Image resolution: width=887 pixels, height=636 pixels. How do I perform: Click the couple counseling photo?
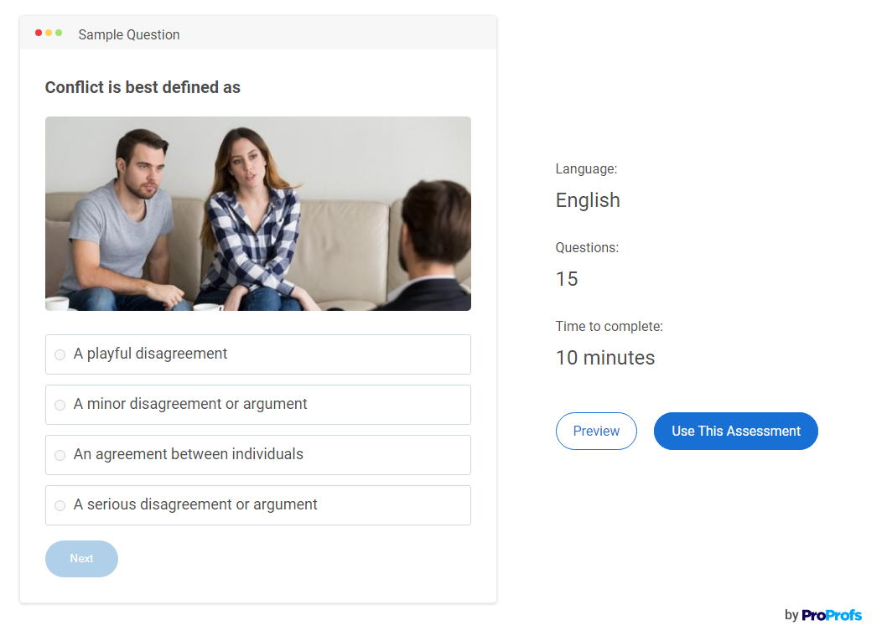pos(257,214)
